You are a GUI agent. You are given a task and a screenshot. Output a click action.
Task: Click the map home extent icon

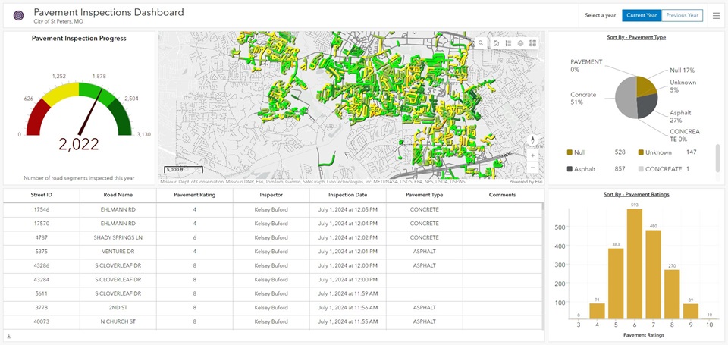(x=496, y=43)
